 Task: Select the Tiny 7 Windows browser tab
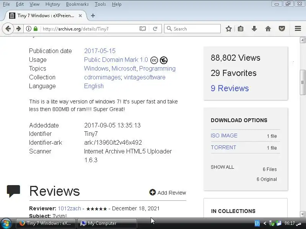point(46,16)
